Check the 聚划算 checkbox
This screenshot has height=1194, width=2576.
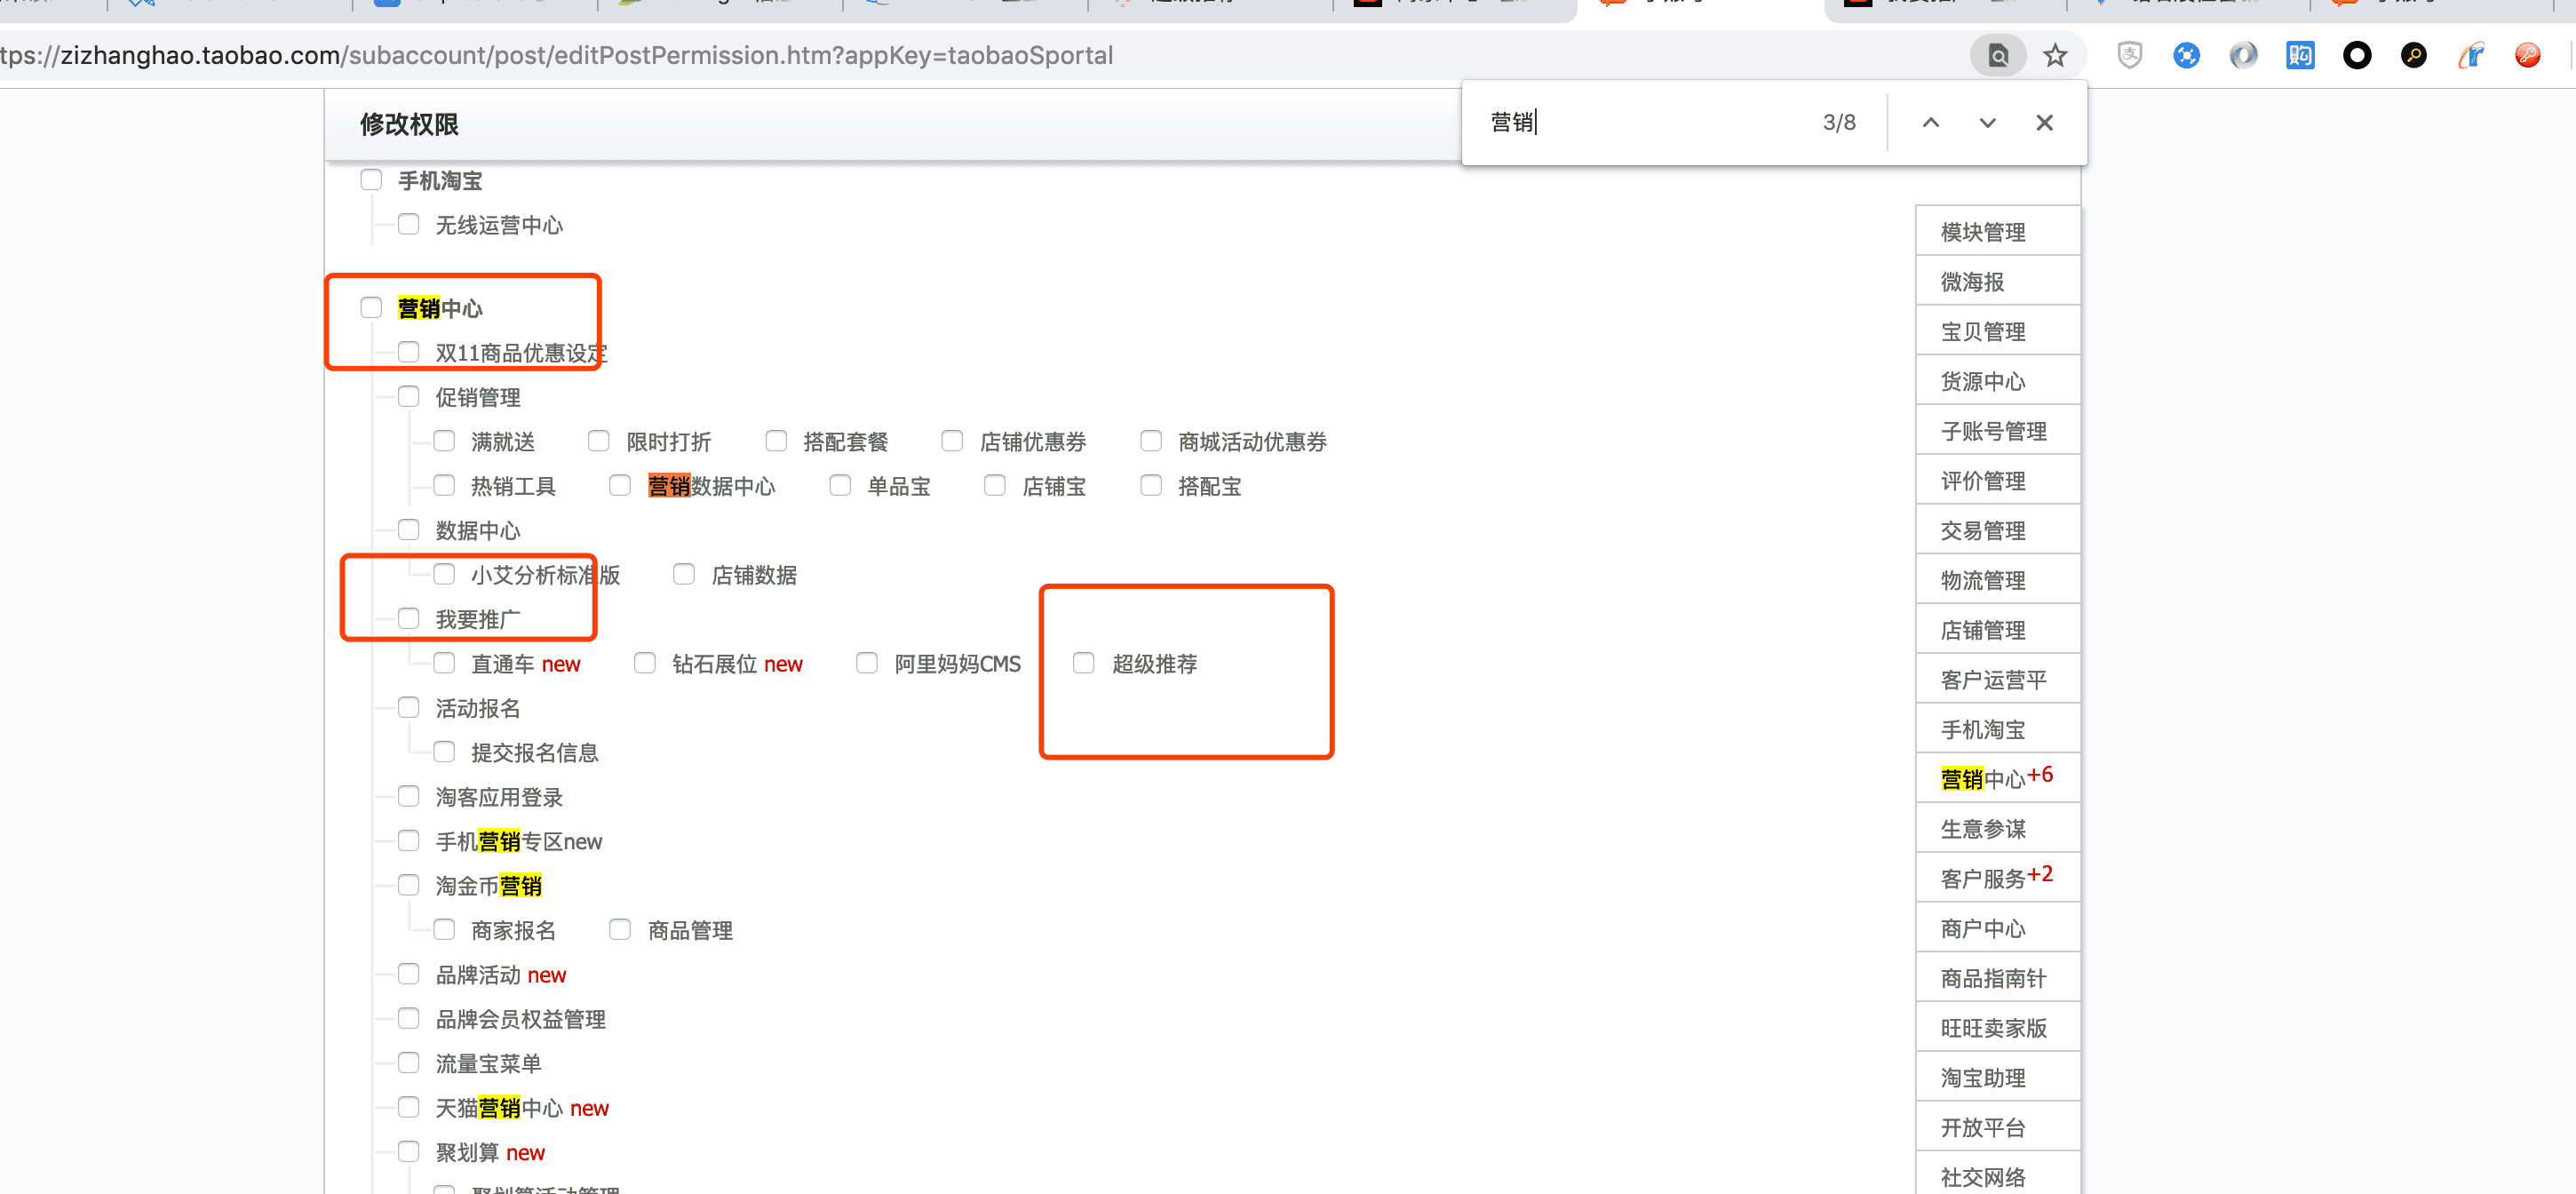click(408, 1151)
